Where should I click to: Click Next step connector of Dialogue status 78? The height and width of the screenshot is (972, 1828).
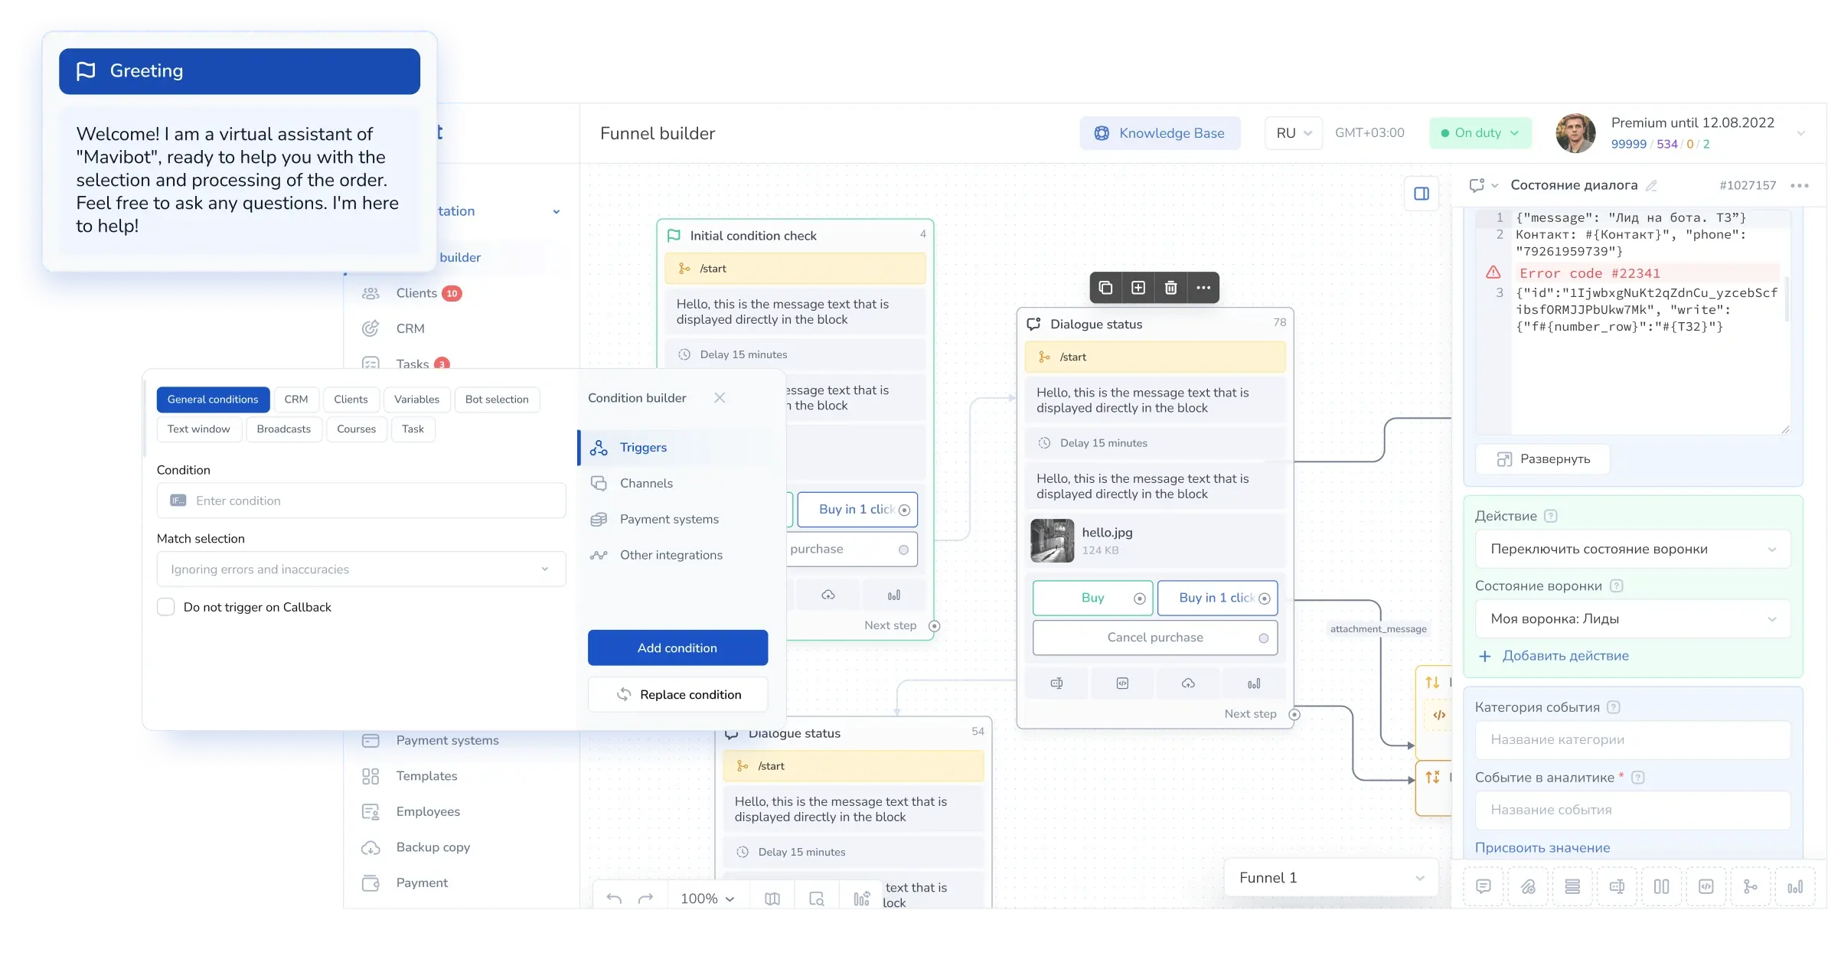pyautogui.click(x=1294, y=714)
